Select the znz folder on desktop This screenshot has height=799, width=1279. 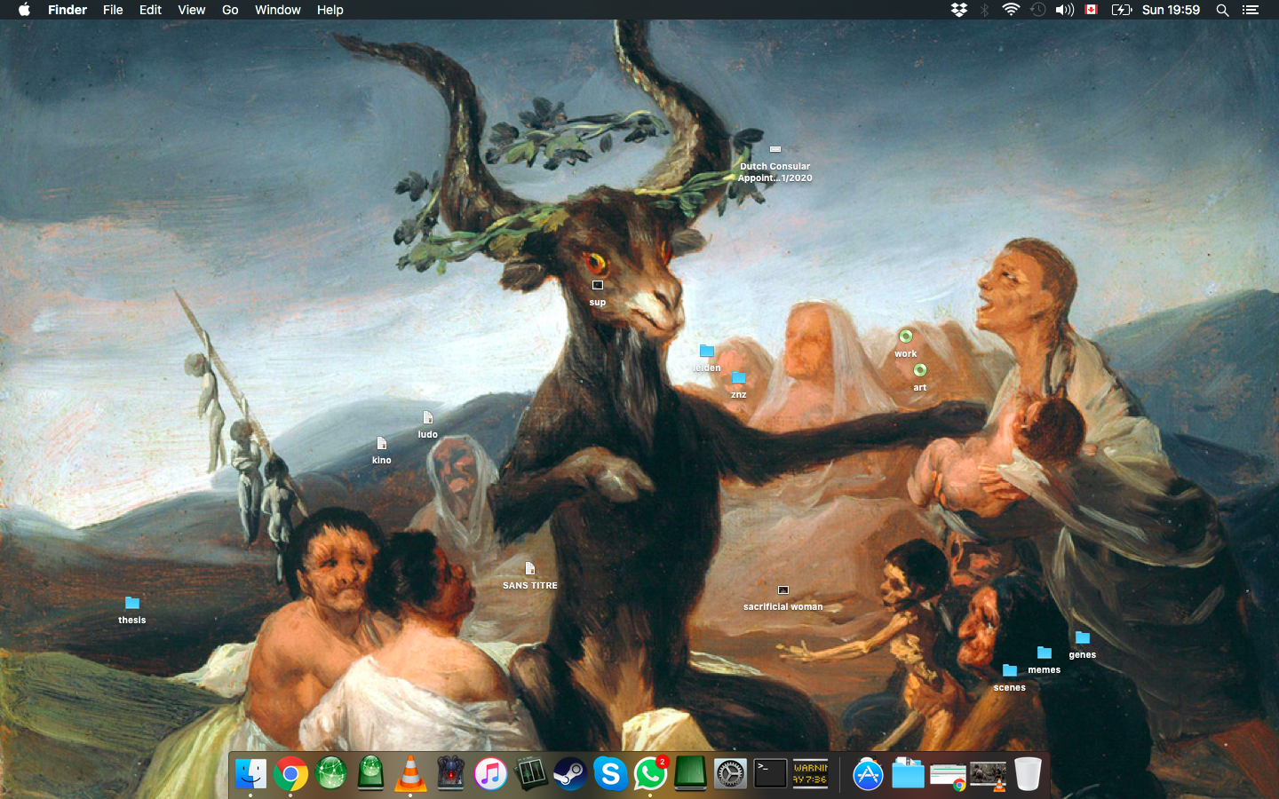pyautogui.click(x=738, y=377)
